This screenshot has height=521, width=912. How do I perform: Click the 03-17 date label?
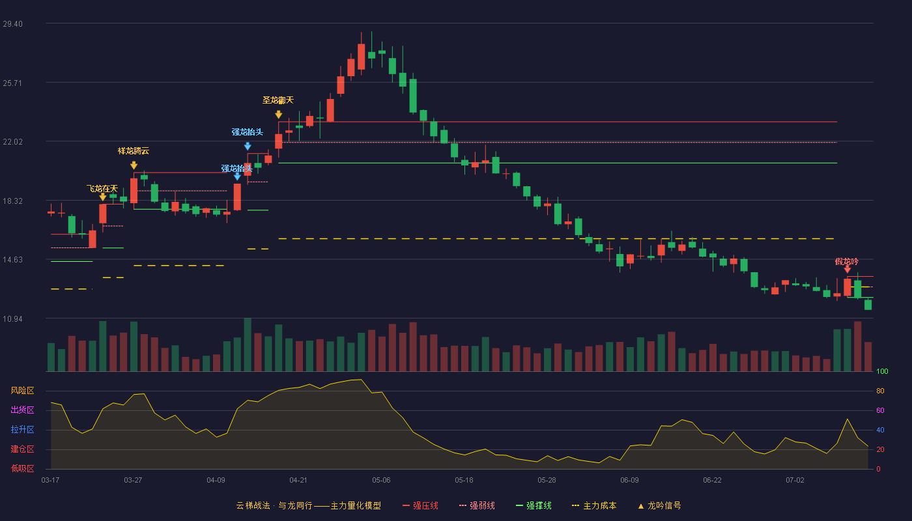pyautogui.click(x=50, y=480)
